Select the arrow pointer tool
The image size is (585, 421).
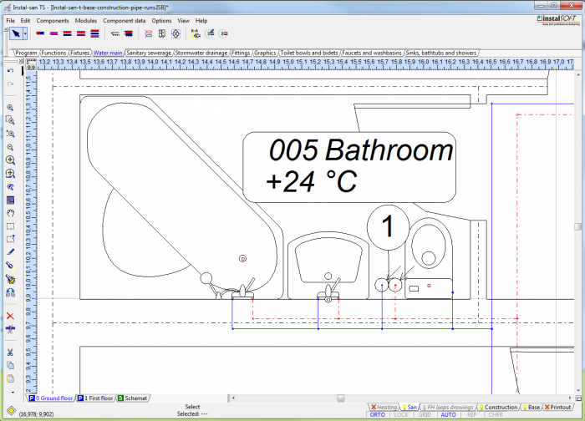click(x=16, y=33)
